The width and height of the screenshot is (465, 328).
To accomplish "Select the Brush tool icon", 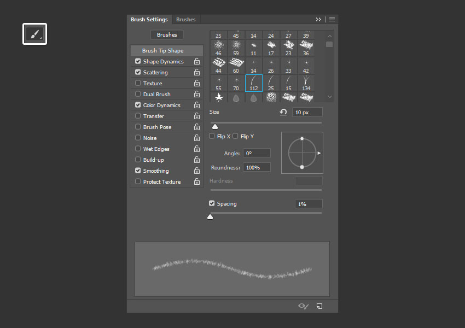I will tap(34, 34).
